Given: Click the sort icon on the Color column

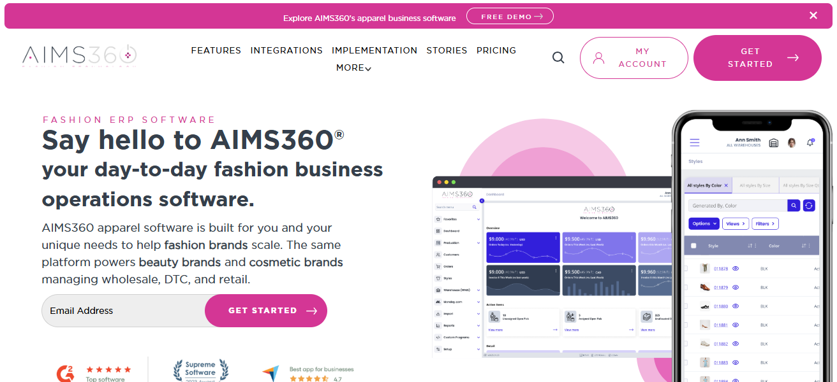Looking at the screenshot, I should point(803,246).
